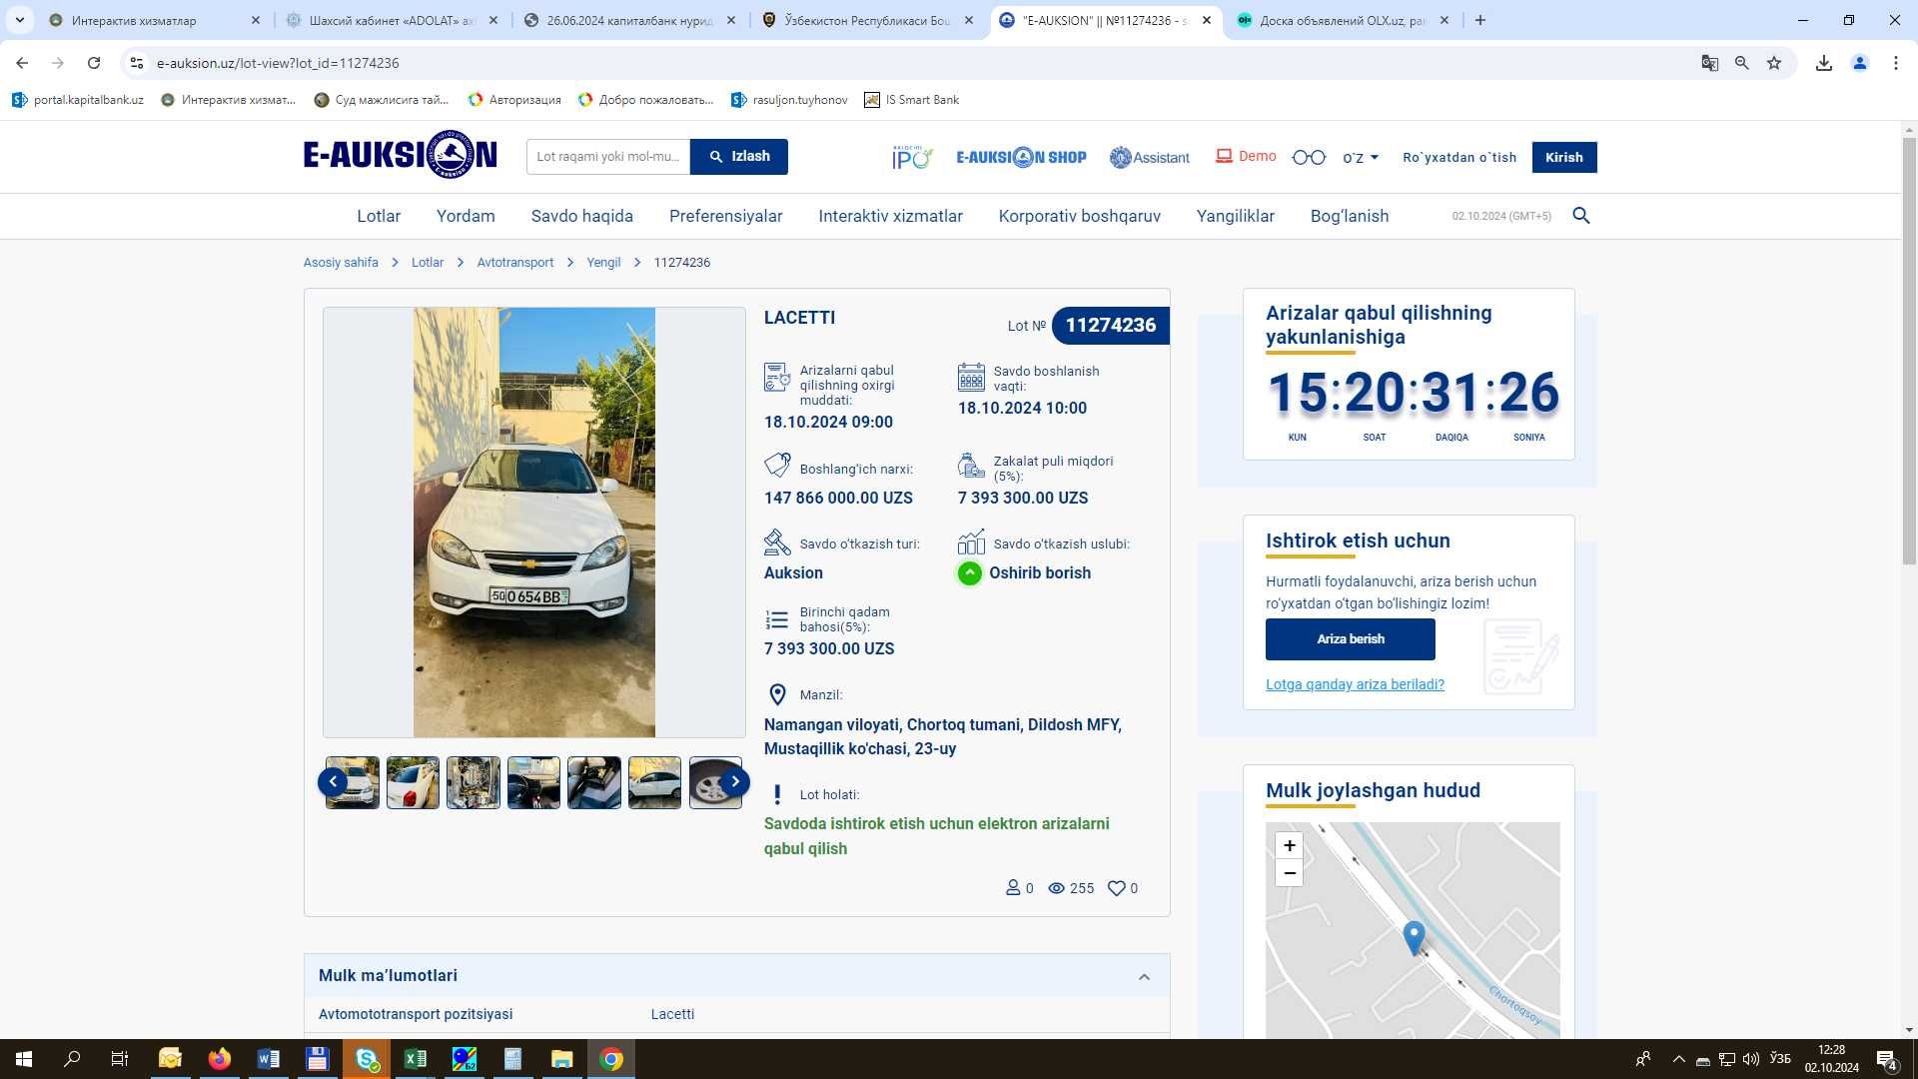
Task: Open IS Smart Bank bookmark
Action: click(912, 100)
